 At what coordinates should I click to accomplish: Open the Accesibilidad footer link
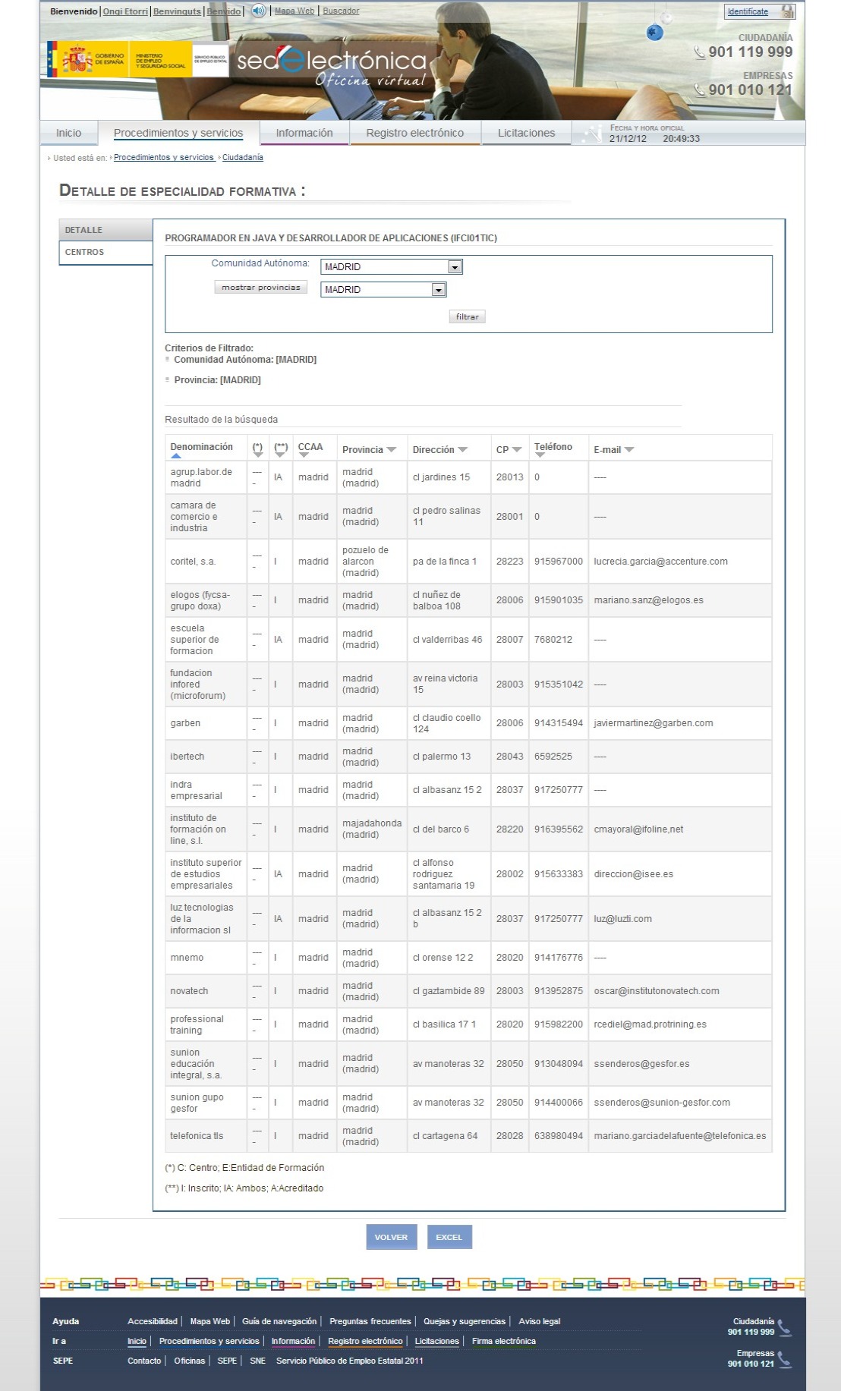click(153, 1321)
